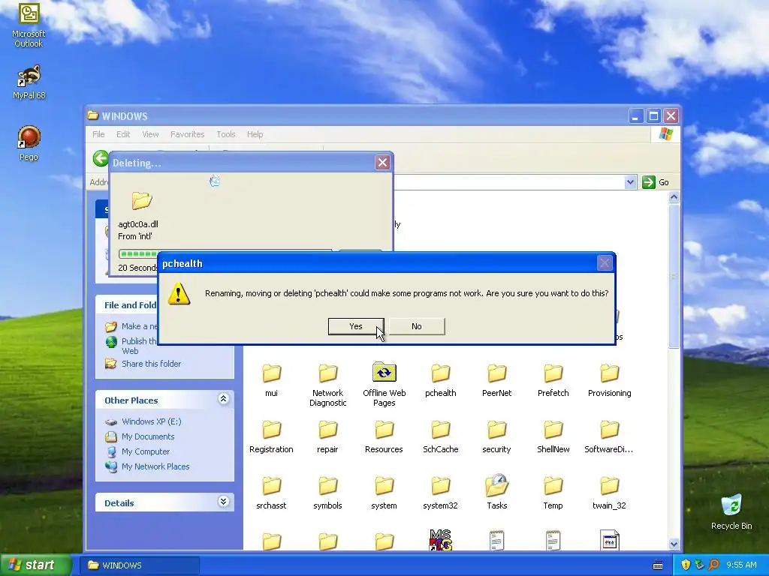Open MyPal 68 desktop shortcut
This screenshot has height=576, width=769.
(x=29, y=82)
